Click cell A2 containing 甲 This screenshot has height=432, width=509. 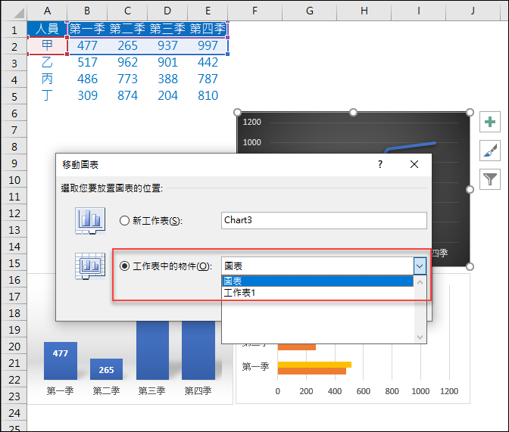point(48,45)
